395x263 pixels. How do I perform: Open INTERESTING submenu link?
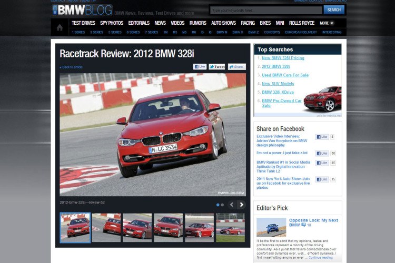[x=332, y=32]
